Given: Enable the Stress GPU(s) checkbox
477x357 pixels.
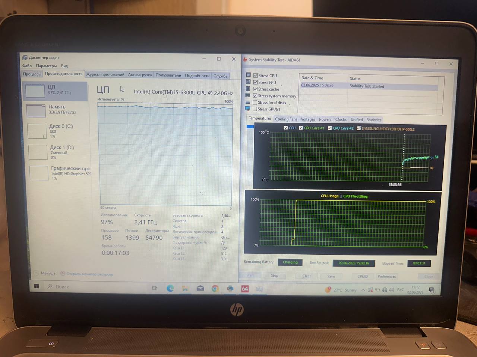Looking at the screenshot, I should [255, 109].
